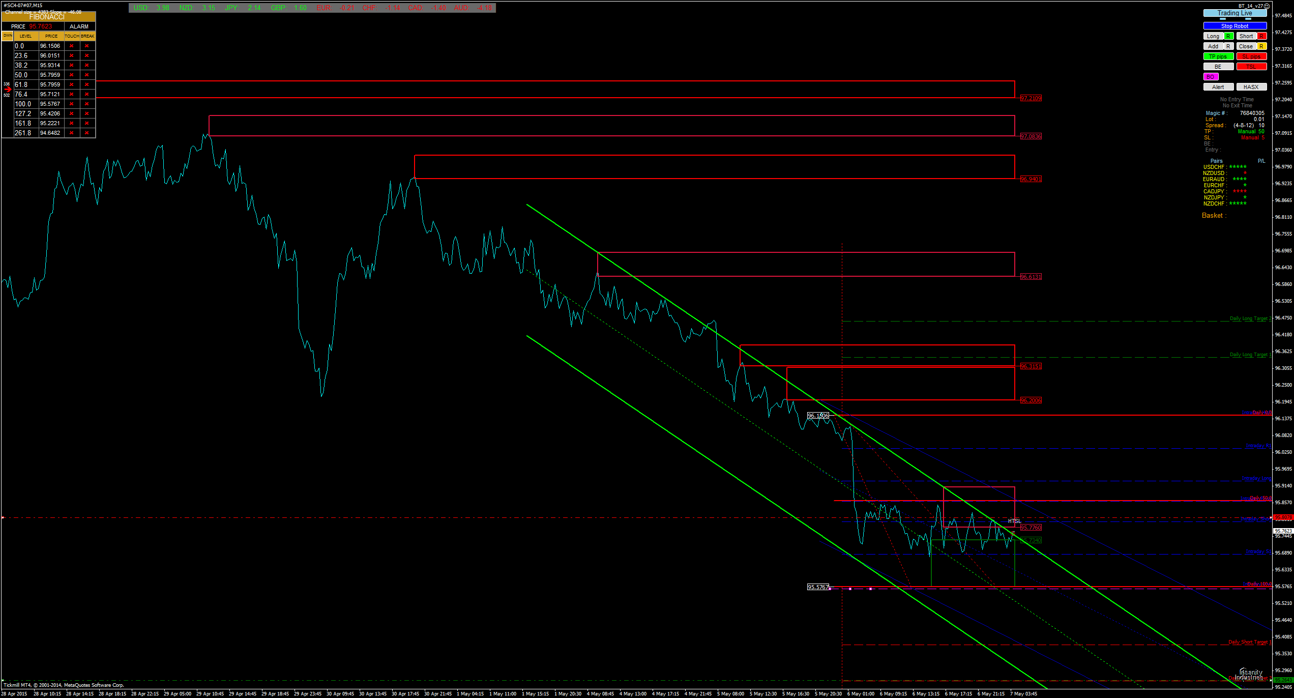The image size is (1294, 698).
Task: Click the TOUCH column header
Action: 72,36
